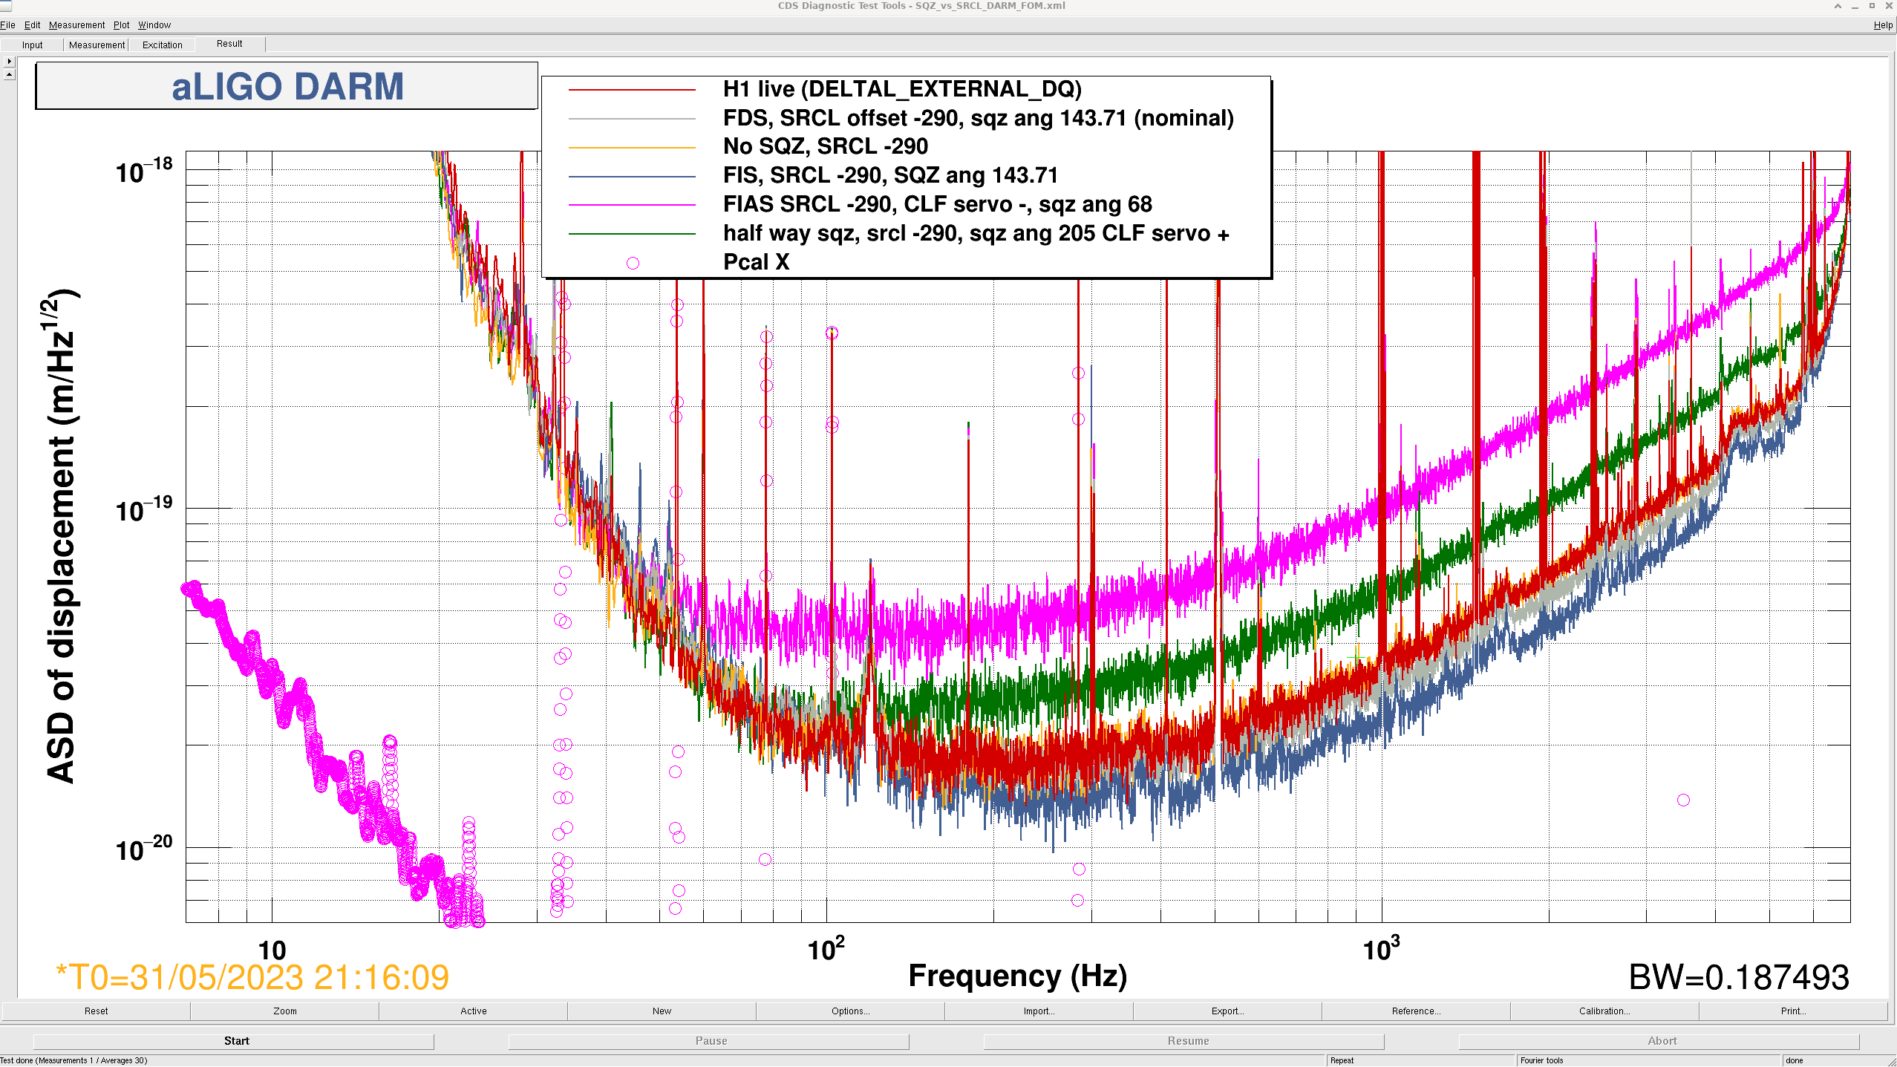Click the Reference... button

point(1415,1011)
